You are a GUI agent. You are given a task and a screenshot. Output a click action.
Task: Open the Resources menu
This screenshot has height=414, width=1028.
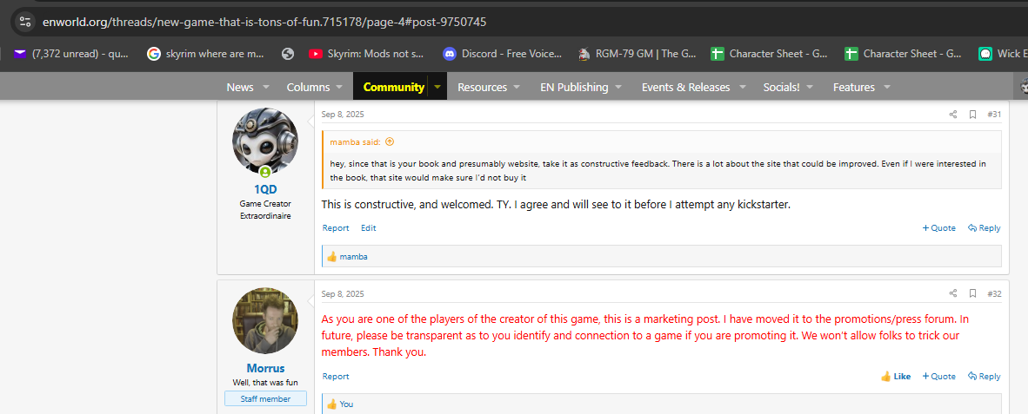pyautogui.click(x=482, y=87)
